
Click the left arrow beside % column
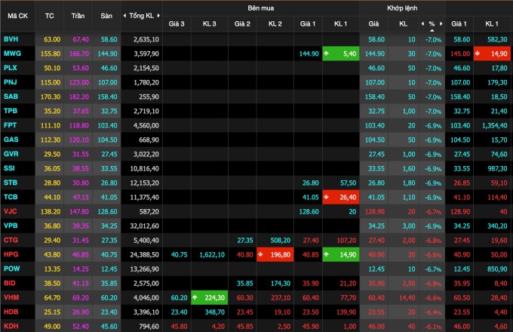pos(422,23)
